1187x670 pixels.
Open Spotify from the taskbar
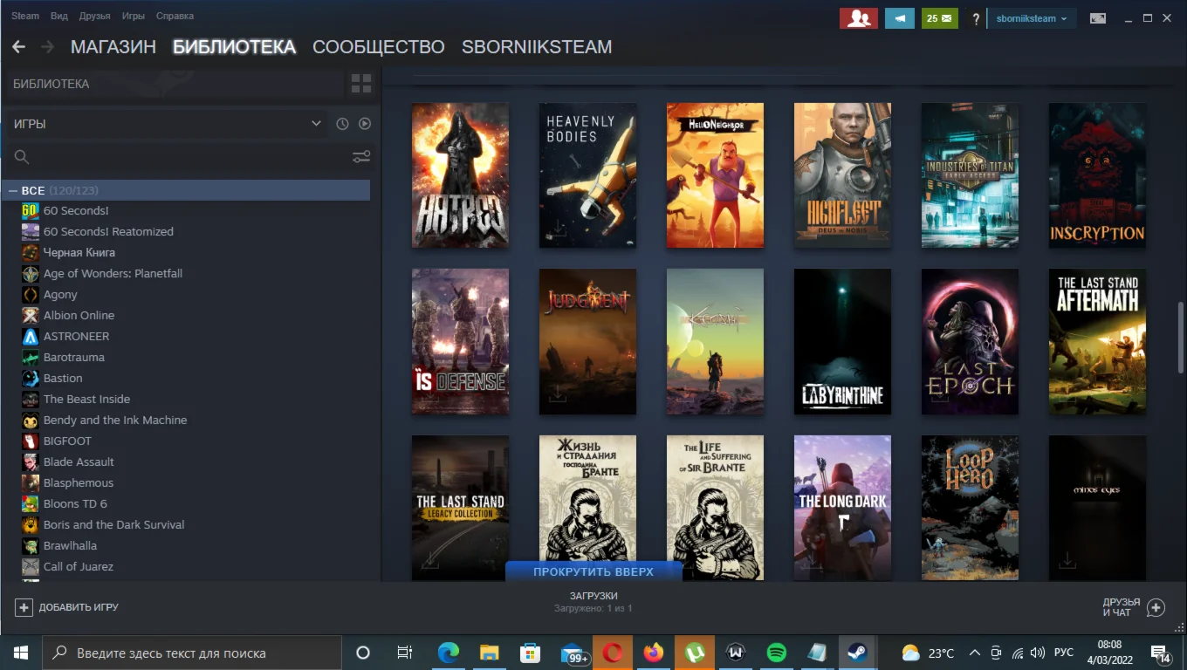tap(776, 653)
